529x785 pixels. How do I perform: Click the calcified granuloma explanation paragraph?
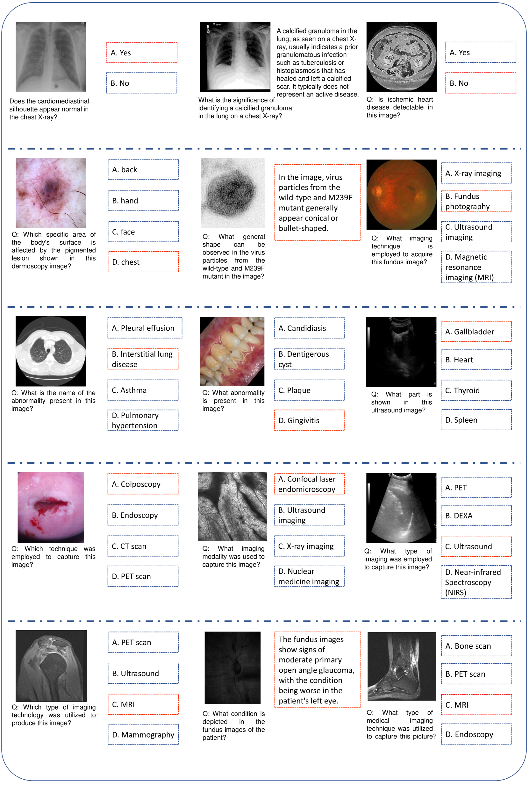tap(317, 62)
